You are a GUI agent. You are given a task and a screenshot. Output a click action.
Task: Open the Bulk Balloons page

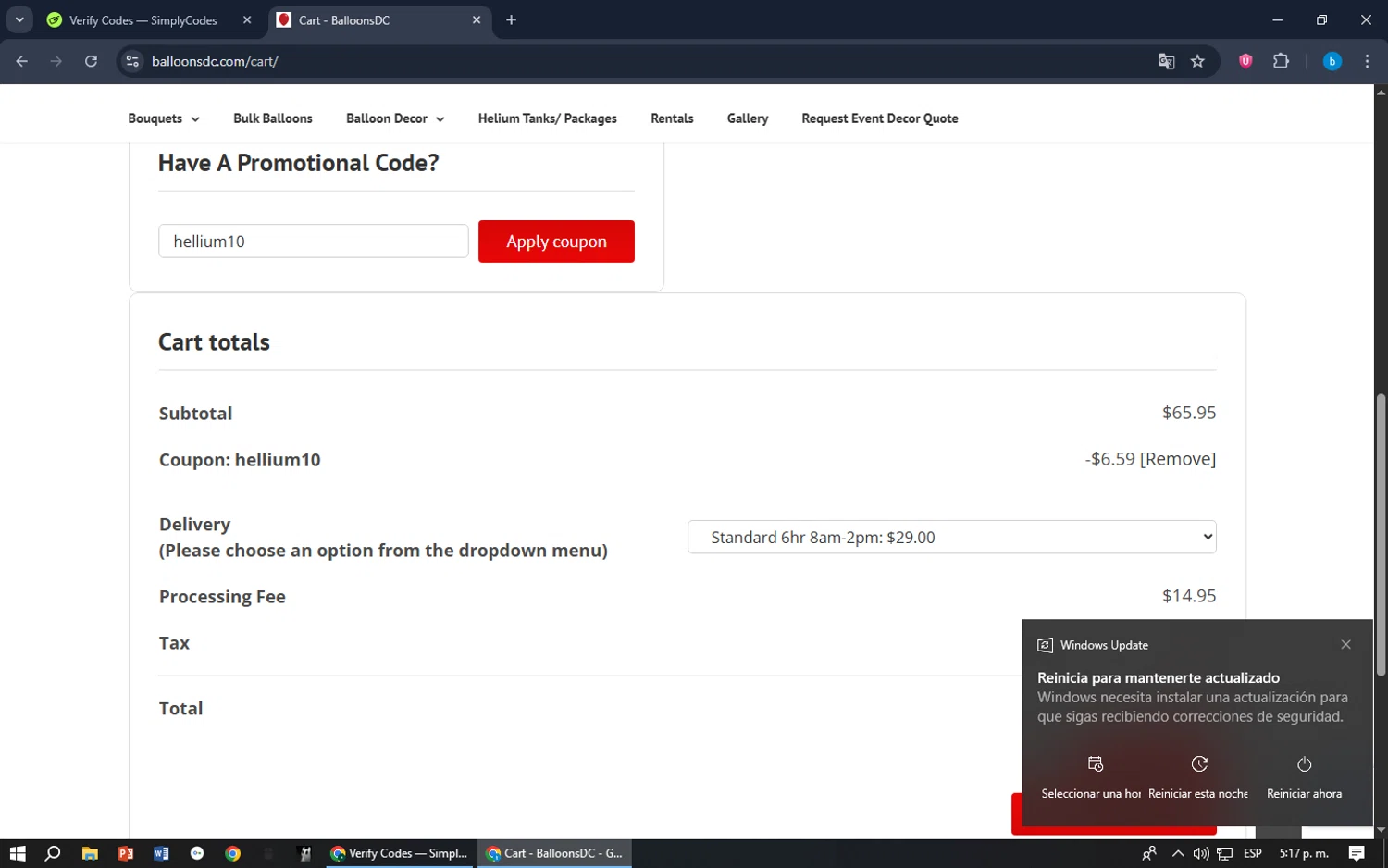tap(273, 118)
